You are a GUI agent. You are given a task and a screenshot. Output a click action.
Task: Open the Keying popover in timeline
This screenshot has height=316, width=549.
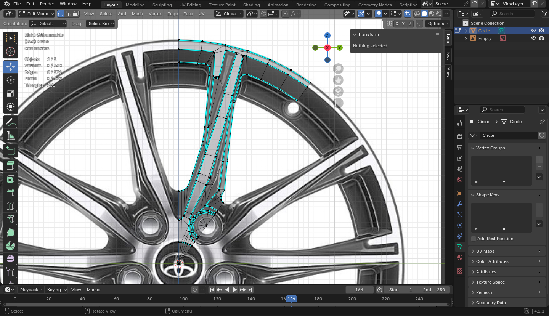[x=56, y=290]
